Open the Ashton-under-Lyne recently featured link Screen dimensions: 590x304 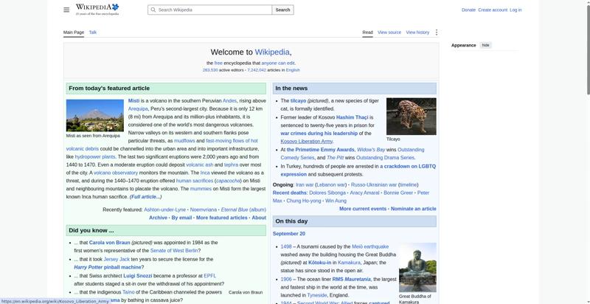click(164, 210)
